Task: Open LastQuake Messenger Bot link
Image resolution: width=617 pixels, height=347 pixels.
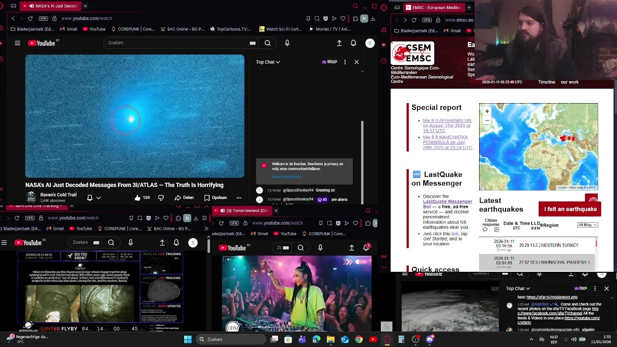Action: (447, 204)
